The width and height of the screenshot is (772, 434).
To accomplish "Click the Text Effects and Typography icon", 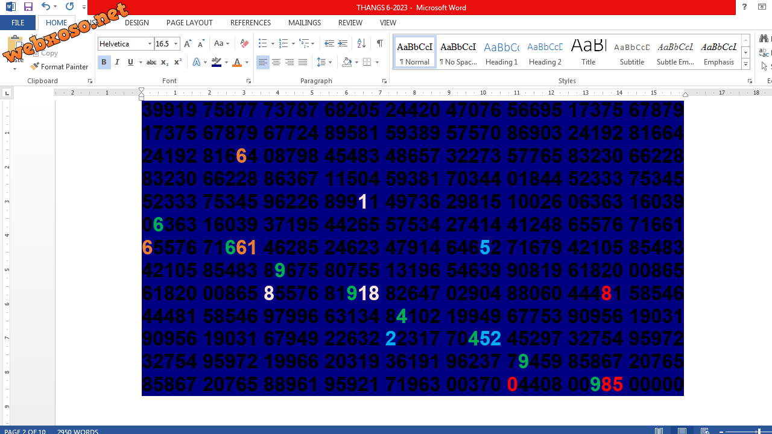I will [x=196, y=62].
